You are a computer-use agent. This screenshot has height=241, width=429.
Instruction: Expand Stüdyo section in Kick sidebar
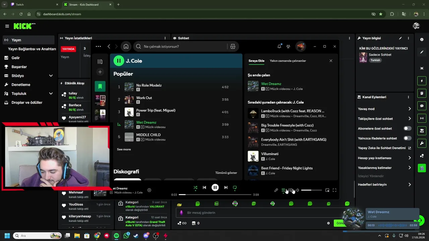(x=28, y=76)
